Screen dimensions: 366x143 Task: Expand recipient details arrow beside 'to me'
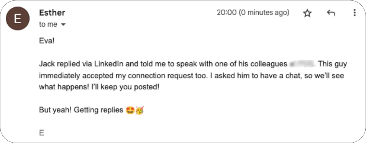click(63, 25)
